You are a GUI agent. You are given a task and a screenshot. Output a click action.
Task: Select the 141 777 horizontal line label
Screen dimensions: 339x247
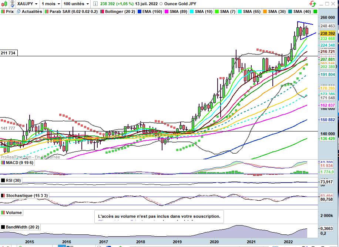(8, 128)
